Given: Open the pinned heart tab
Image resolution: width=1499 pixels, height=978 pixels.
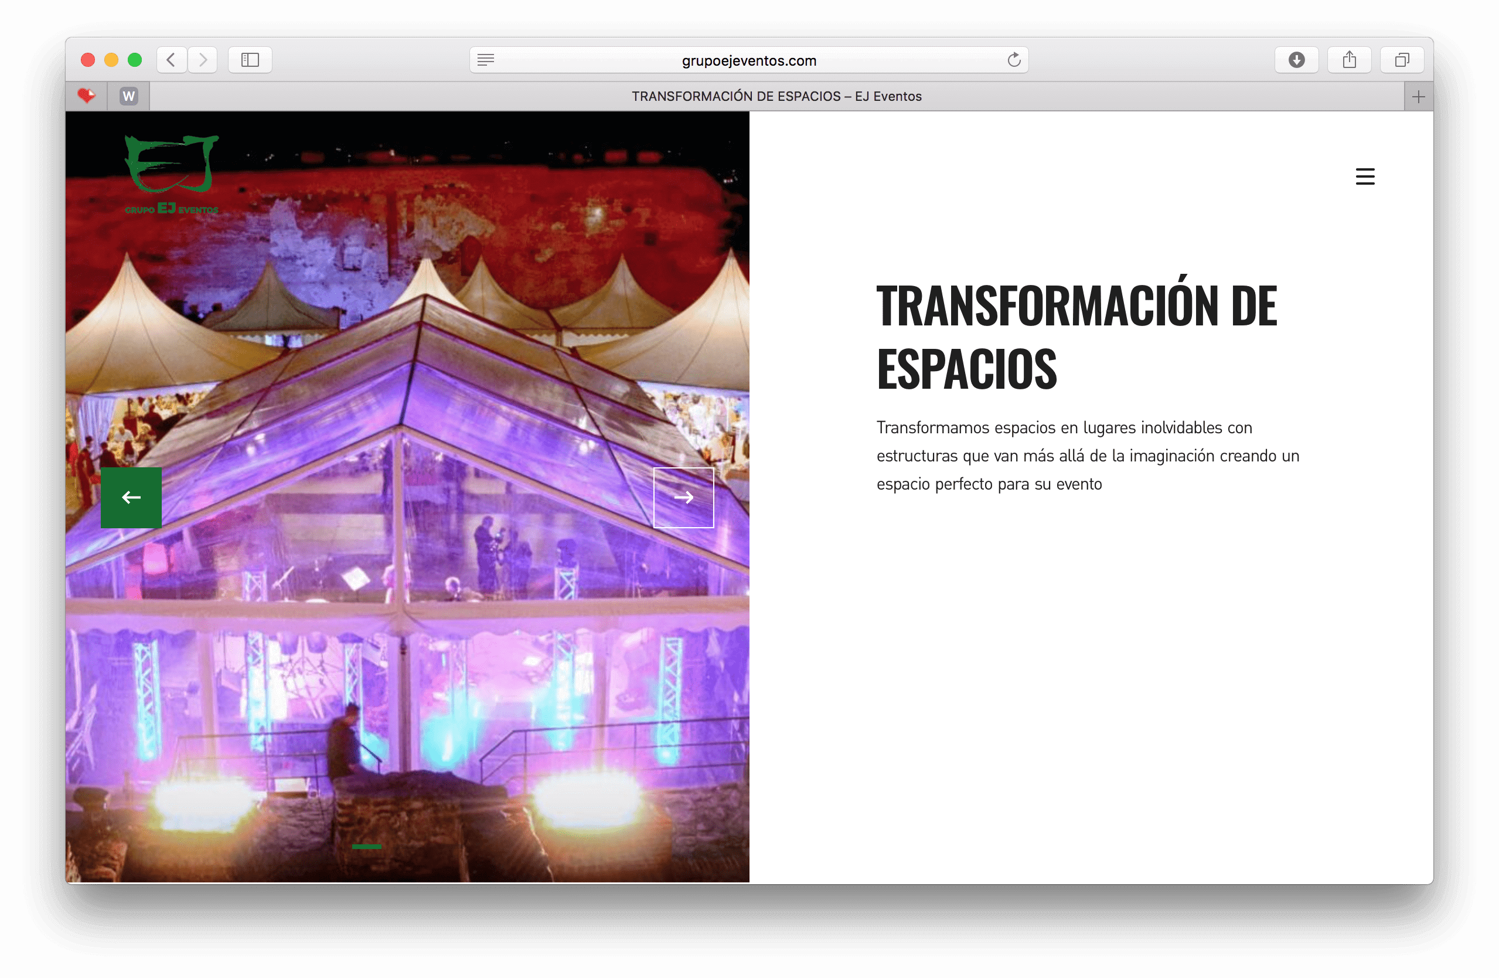Looking at the screenshot, I should [x=86, y=96].
